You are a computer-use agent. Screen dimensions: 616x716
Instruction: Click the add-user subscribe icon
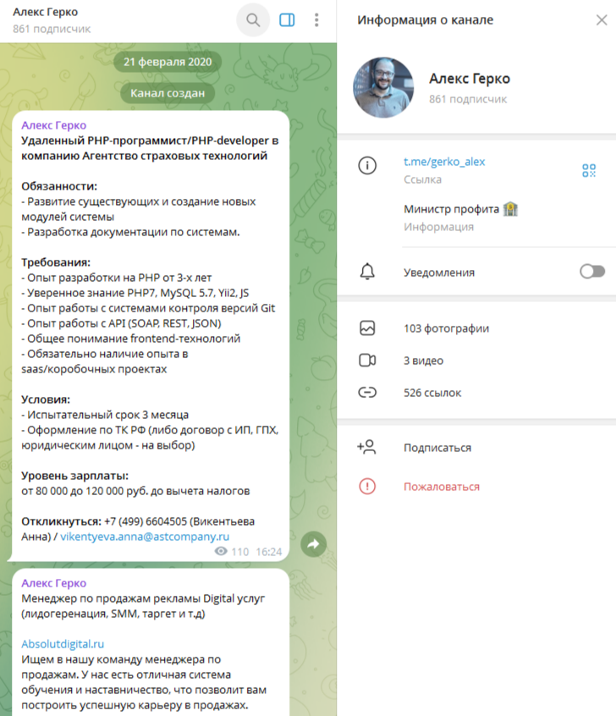pos(366,447)
